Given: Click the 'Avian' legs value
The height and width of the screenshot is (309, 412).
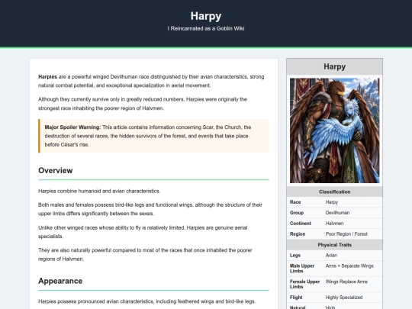Looking at the screenshot, I should coord(331,255).
